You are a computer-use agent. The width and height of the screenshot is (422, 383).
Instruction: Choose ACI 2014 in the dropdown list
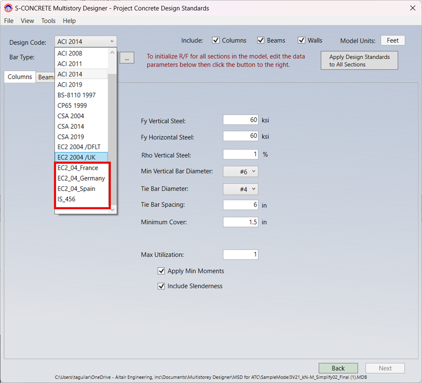coord(81,74)
